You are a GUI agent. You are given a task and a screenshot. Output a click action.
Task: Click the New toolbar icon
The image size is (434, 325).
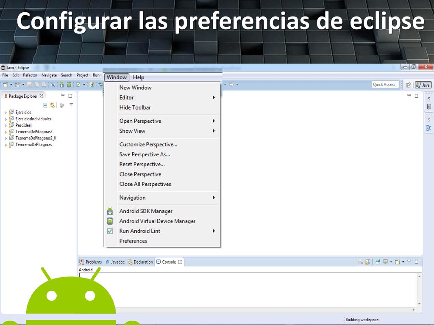pos(6,85)
